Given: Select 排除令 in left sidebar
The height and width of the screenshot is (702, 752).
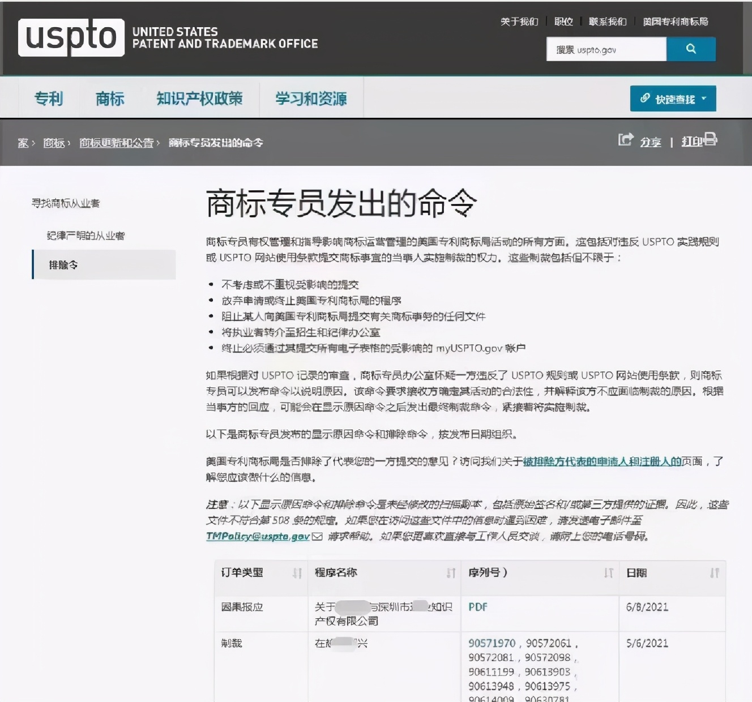Looking at the screenshot, I should 63,265.
